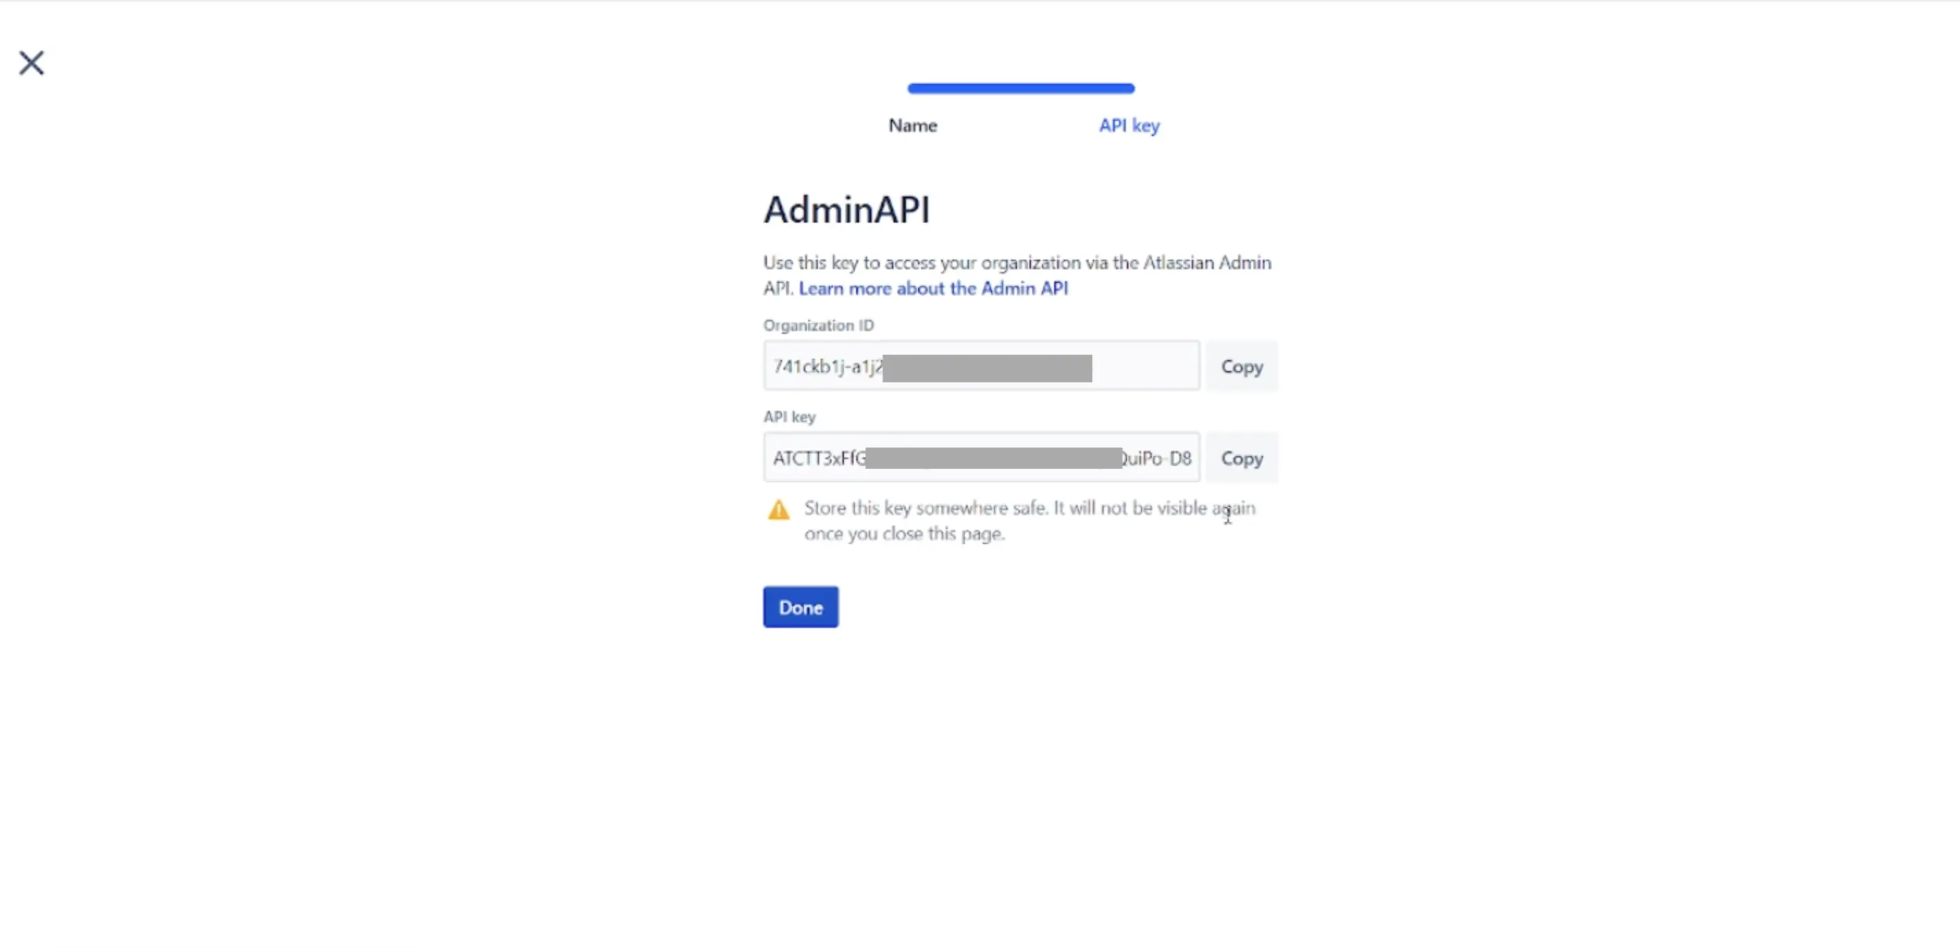Select the AdminAPI heading text
The width and height of the screenshot is (1960, 948).
(x=847, y=210)
